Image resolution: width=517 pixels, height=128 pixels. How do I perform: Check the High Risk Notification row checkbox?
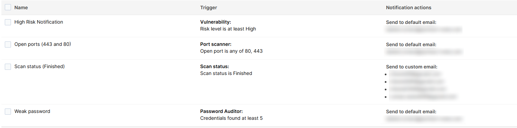tap(8, 22)
